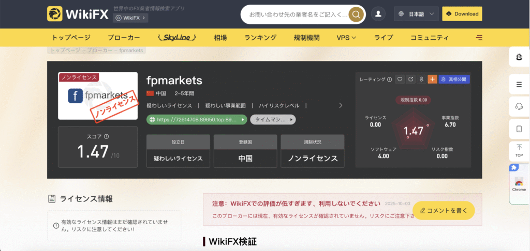Click the コメントを書く button
Screen dimensions: 530x251
444,211
